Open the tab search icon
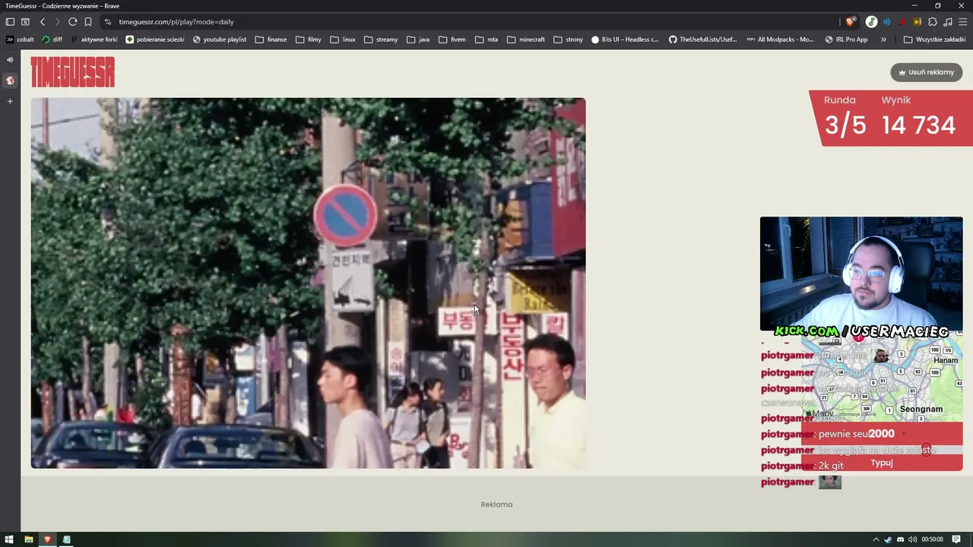 (25, 22)
